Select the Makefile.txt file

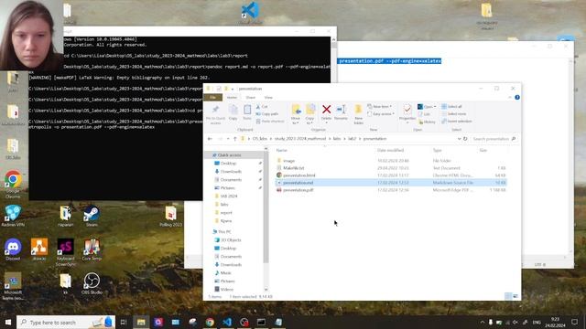[294, 168]
